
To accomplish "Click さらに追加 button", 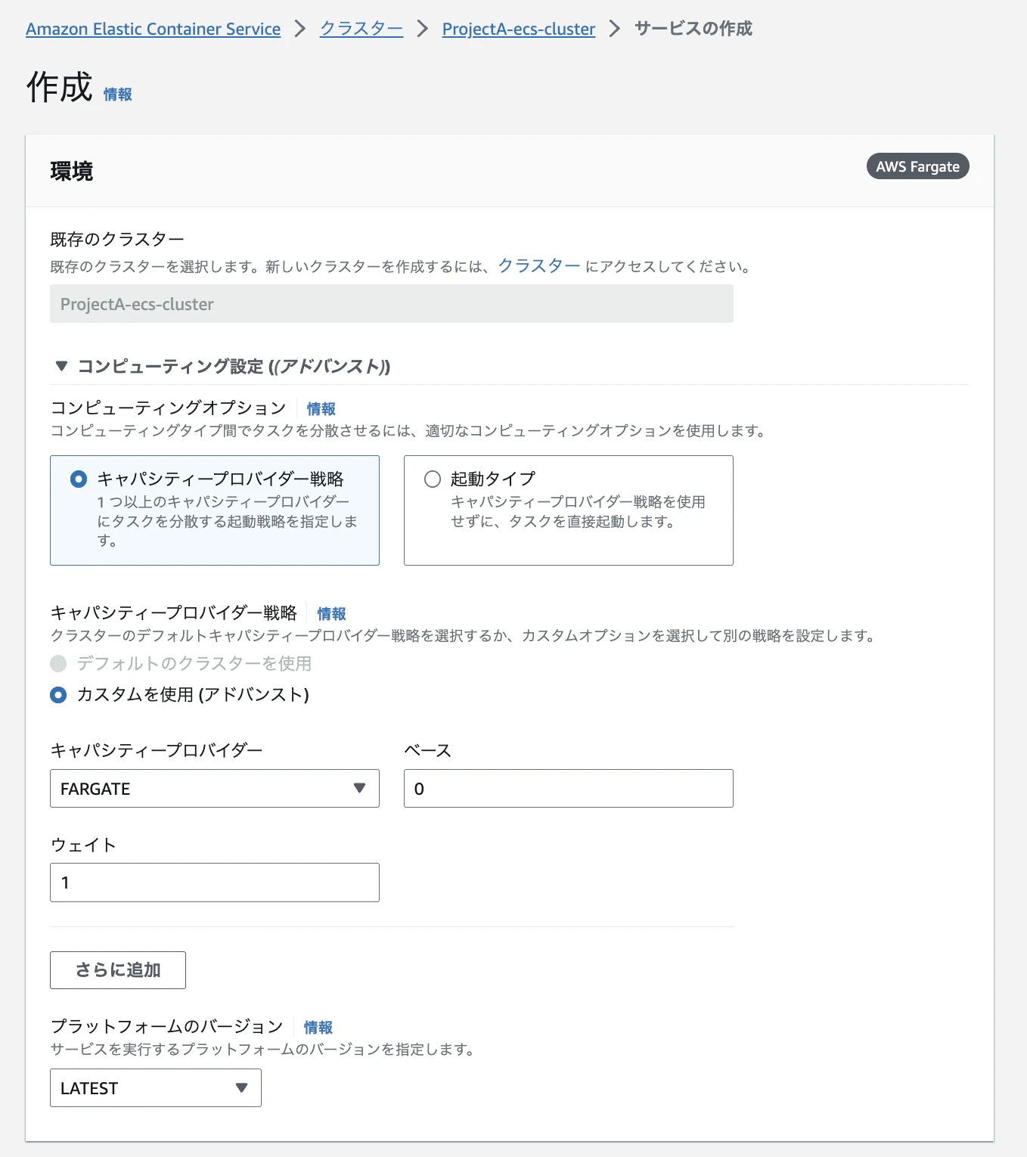I will (118, 970).
